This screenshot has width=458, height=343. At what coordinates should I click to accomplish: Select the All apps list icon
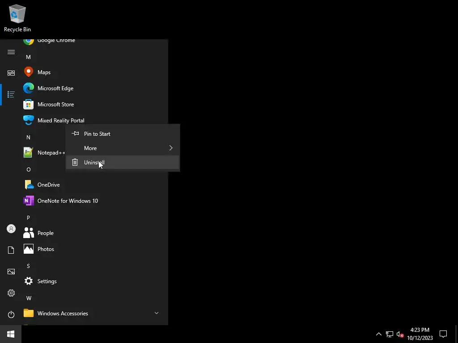pyautogui.click(x=11, y=94)
